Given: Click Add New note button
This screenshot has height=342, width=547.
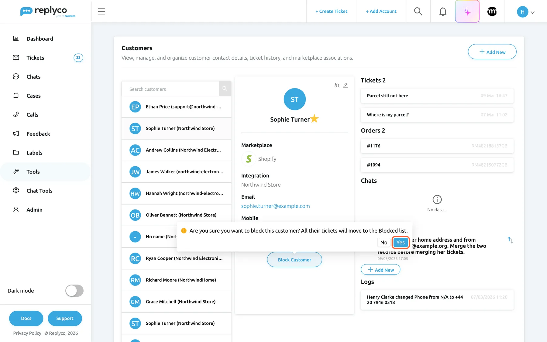Looking at the screenshot, I should [380, 270].
